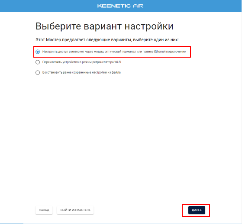Click the 'Настроить доступ в интернет' option label
Viewport: 242px width, 224px height.
(x=114, y=52)
